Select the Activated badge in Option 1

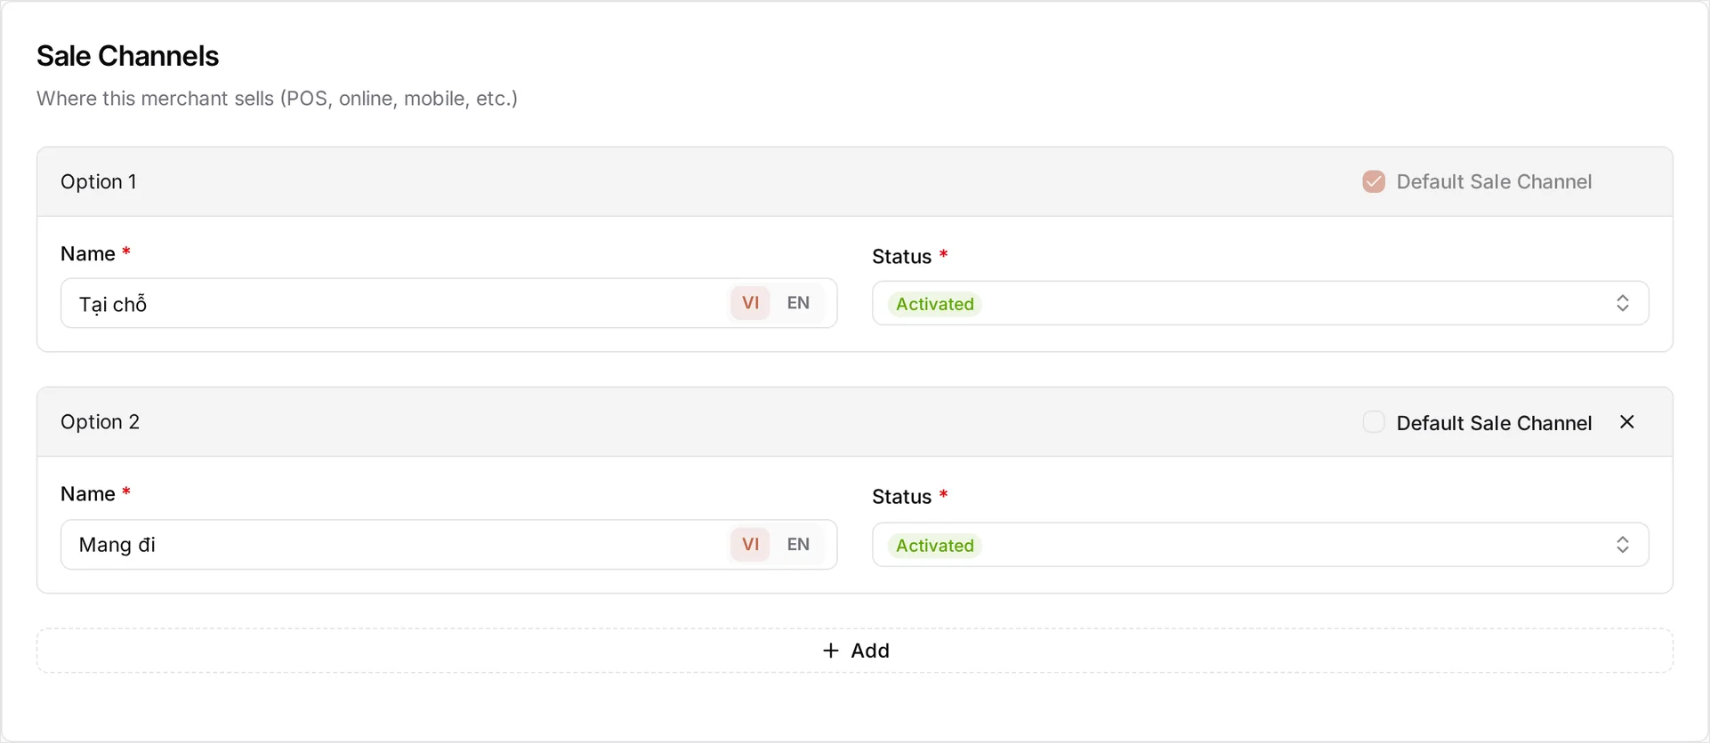pyautogui.click(x=934, y=304)
